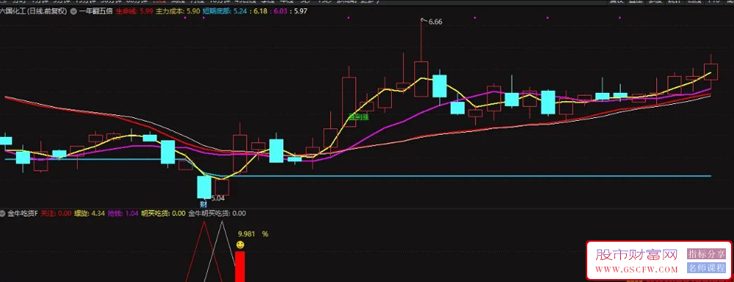Expand dropdown arrow before 一年翻五倍 indicator
734x282 pixels.
[x=73, y=11]
